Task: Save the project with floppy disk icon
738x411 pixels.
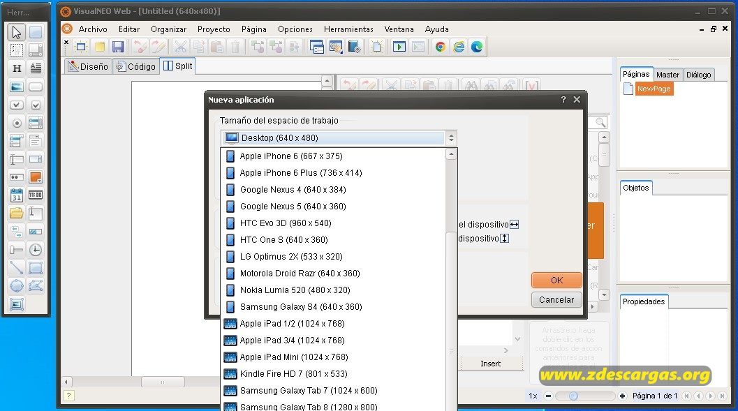Action: point(118,47)
